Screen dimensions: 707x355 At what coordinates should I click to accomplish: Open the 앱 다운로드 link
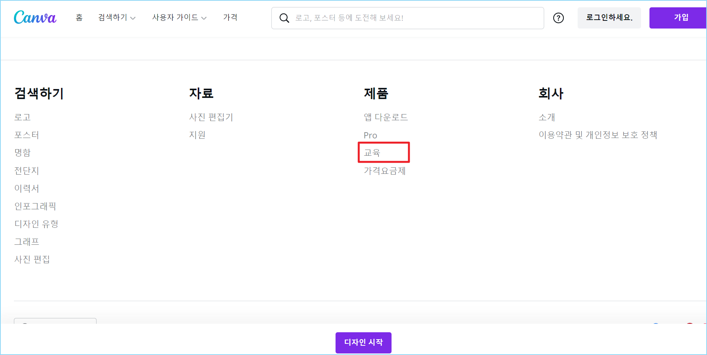click(385, 117)
